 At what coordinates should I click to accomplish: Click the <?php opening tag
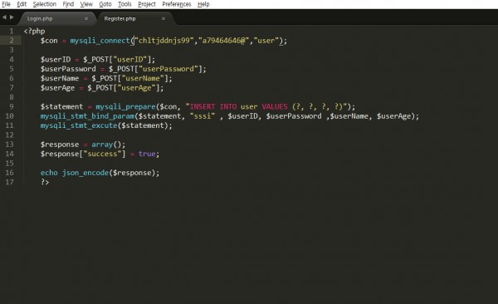coord(34,32)
